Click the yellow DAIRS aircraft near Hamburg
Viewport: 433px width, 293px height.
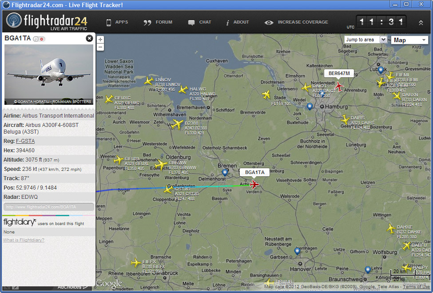tap(345, 119)
